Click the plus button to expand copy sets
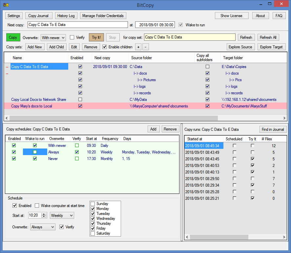The height and width of the screenshot is (253, 291). 138,47
